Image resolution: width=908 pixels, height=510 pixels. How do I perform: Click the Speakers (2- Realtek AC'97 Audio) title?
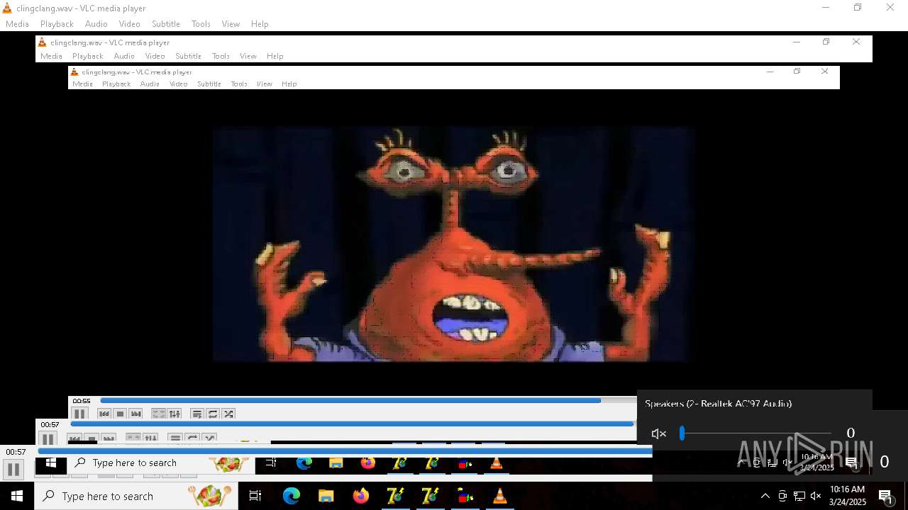tap(718, 404)
